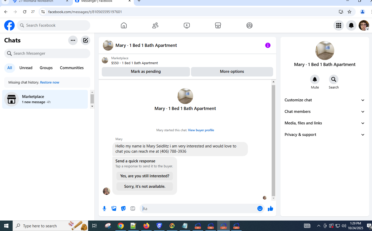Open $550 - 1 Bed 1 Bath Apartment listing
The height and width of the screenshot is (231, 372).
pyautogui.click(x=135, y=63)
